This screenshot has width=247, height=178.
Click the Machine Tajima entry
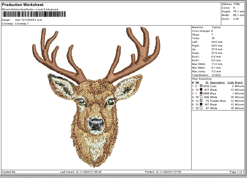tap(216, 27)
